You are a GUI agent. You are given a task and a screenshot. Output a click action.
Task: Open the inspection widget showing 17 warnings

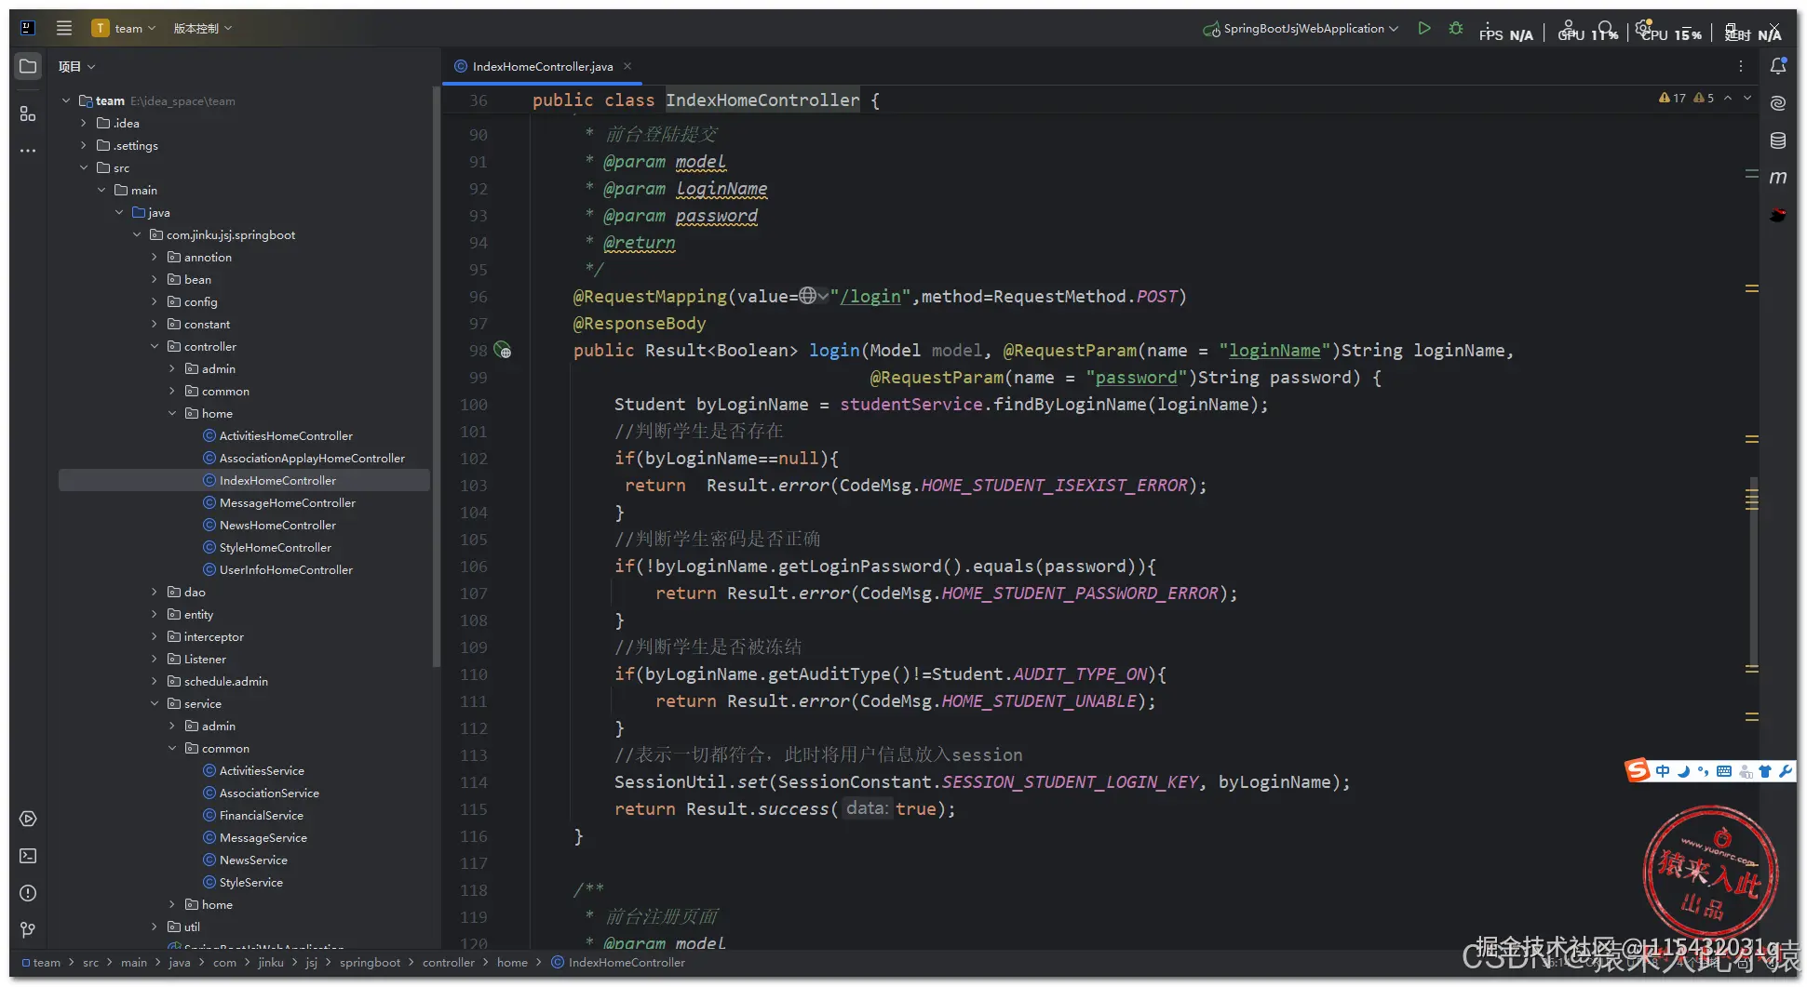pos(1673,98)
